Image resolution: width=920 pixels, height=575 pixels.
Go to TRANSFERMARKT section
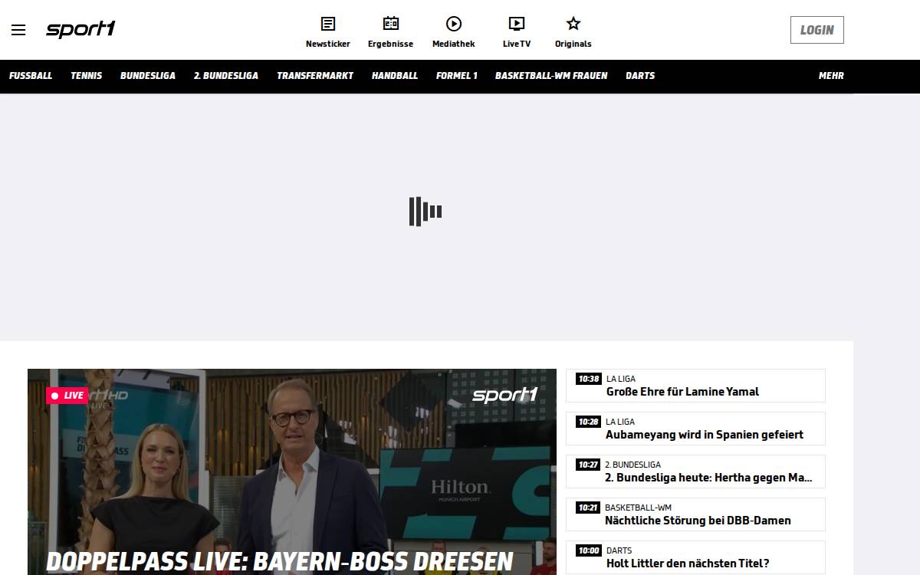coord(315,76)
